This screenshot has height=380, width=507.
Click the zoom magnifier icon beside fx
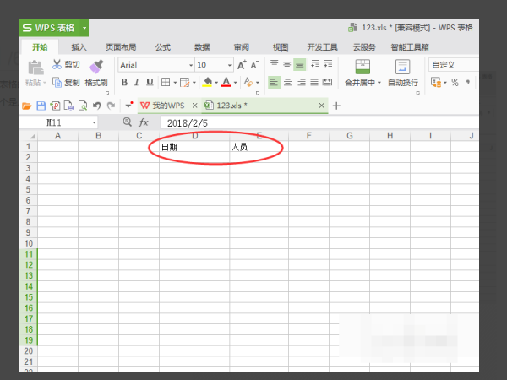127,122
